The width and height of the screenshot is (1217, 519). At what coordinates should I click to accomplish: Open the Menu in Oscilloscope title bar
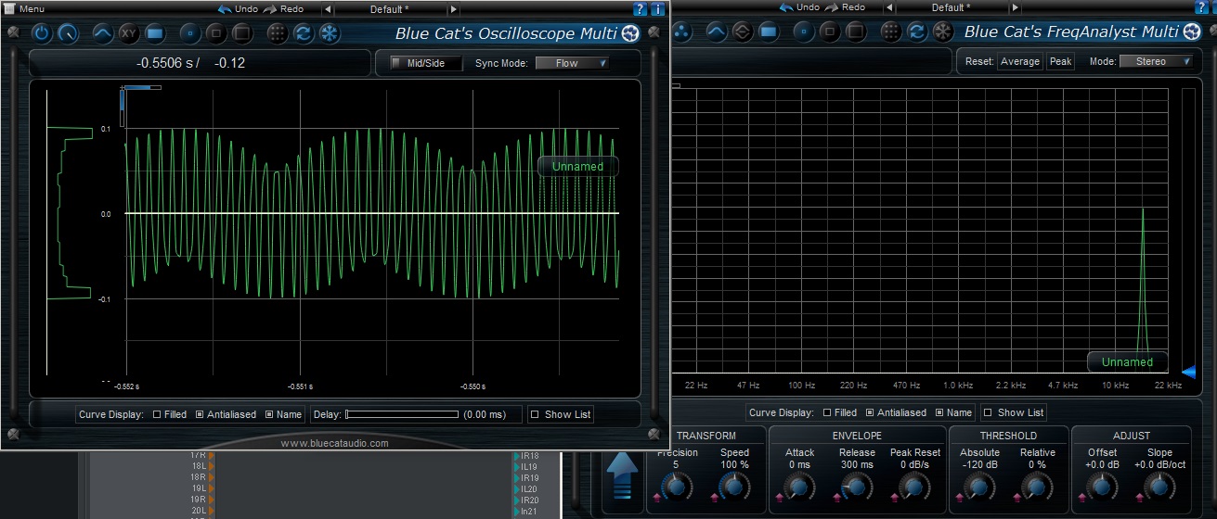coord(24,9)
